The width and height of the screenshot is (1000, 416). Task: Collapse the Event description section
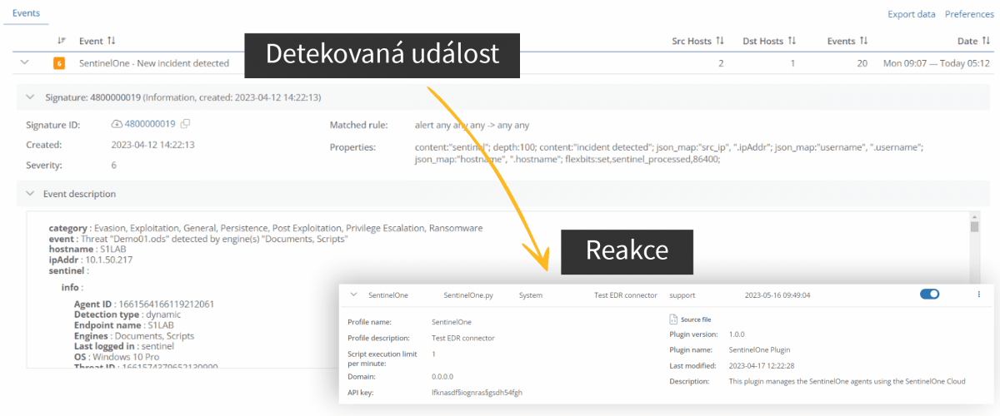pos(32,194)
